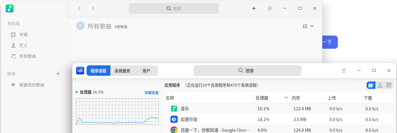Select the 程序进程 tab
This screenshot has height=133, width=397.
98,71
